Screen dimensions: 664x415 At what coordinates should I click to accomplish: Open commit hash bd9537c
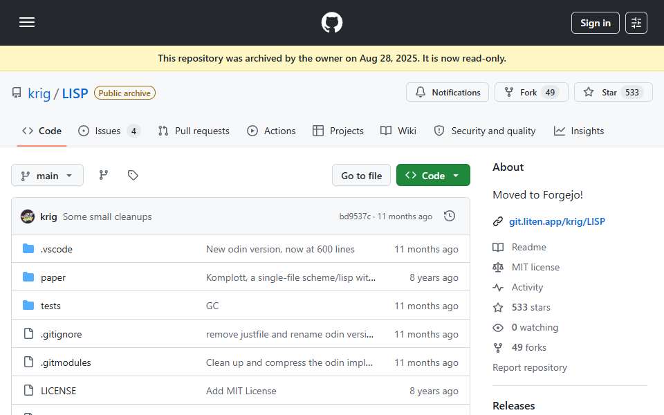(x=355, y=216)
